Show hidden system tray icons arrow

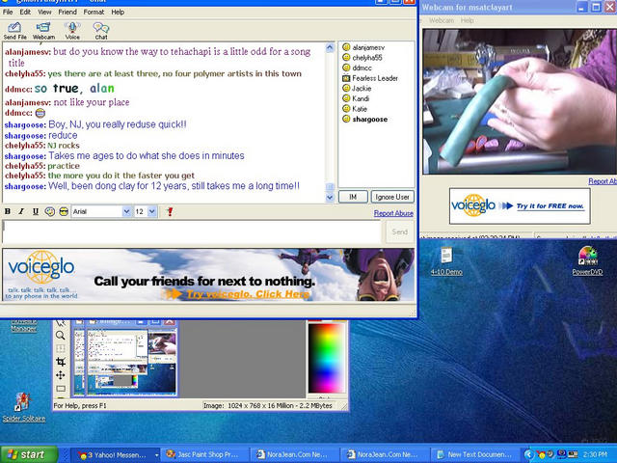[528, 454]
